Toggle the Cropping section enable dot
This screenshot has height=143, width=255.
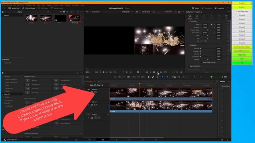pyautogui.click(x=188, y=45)
